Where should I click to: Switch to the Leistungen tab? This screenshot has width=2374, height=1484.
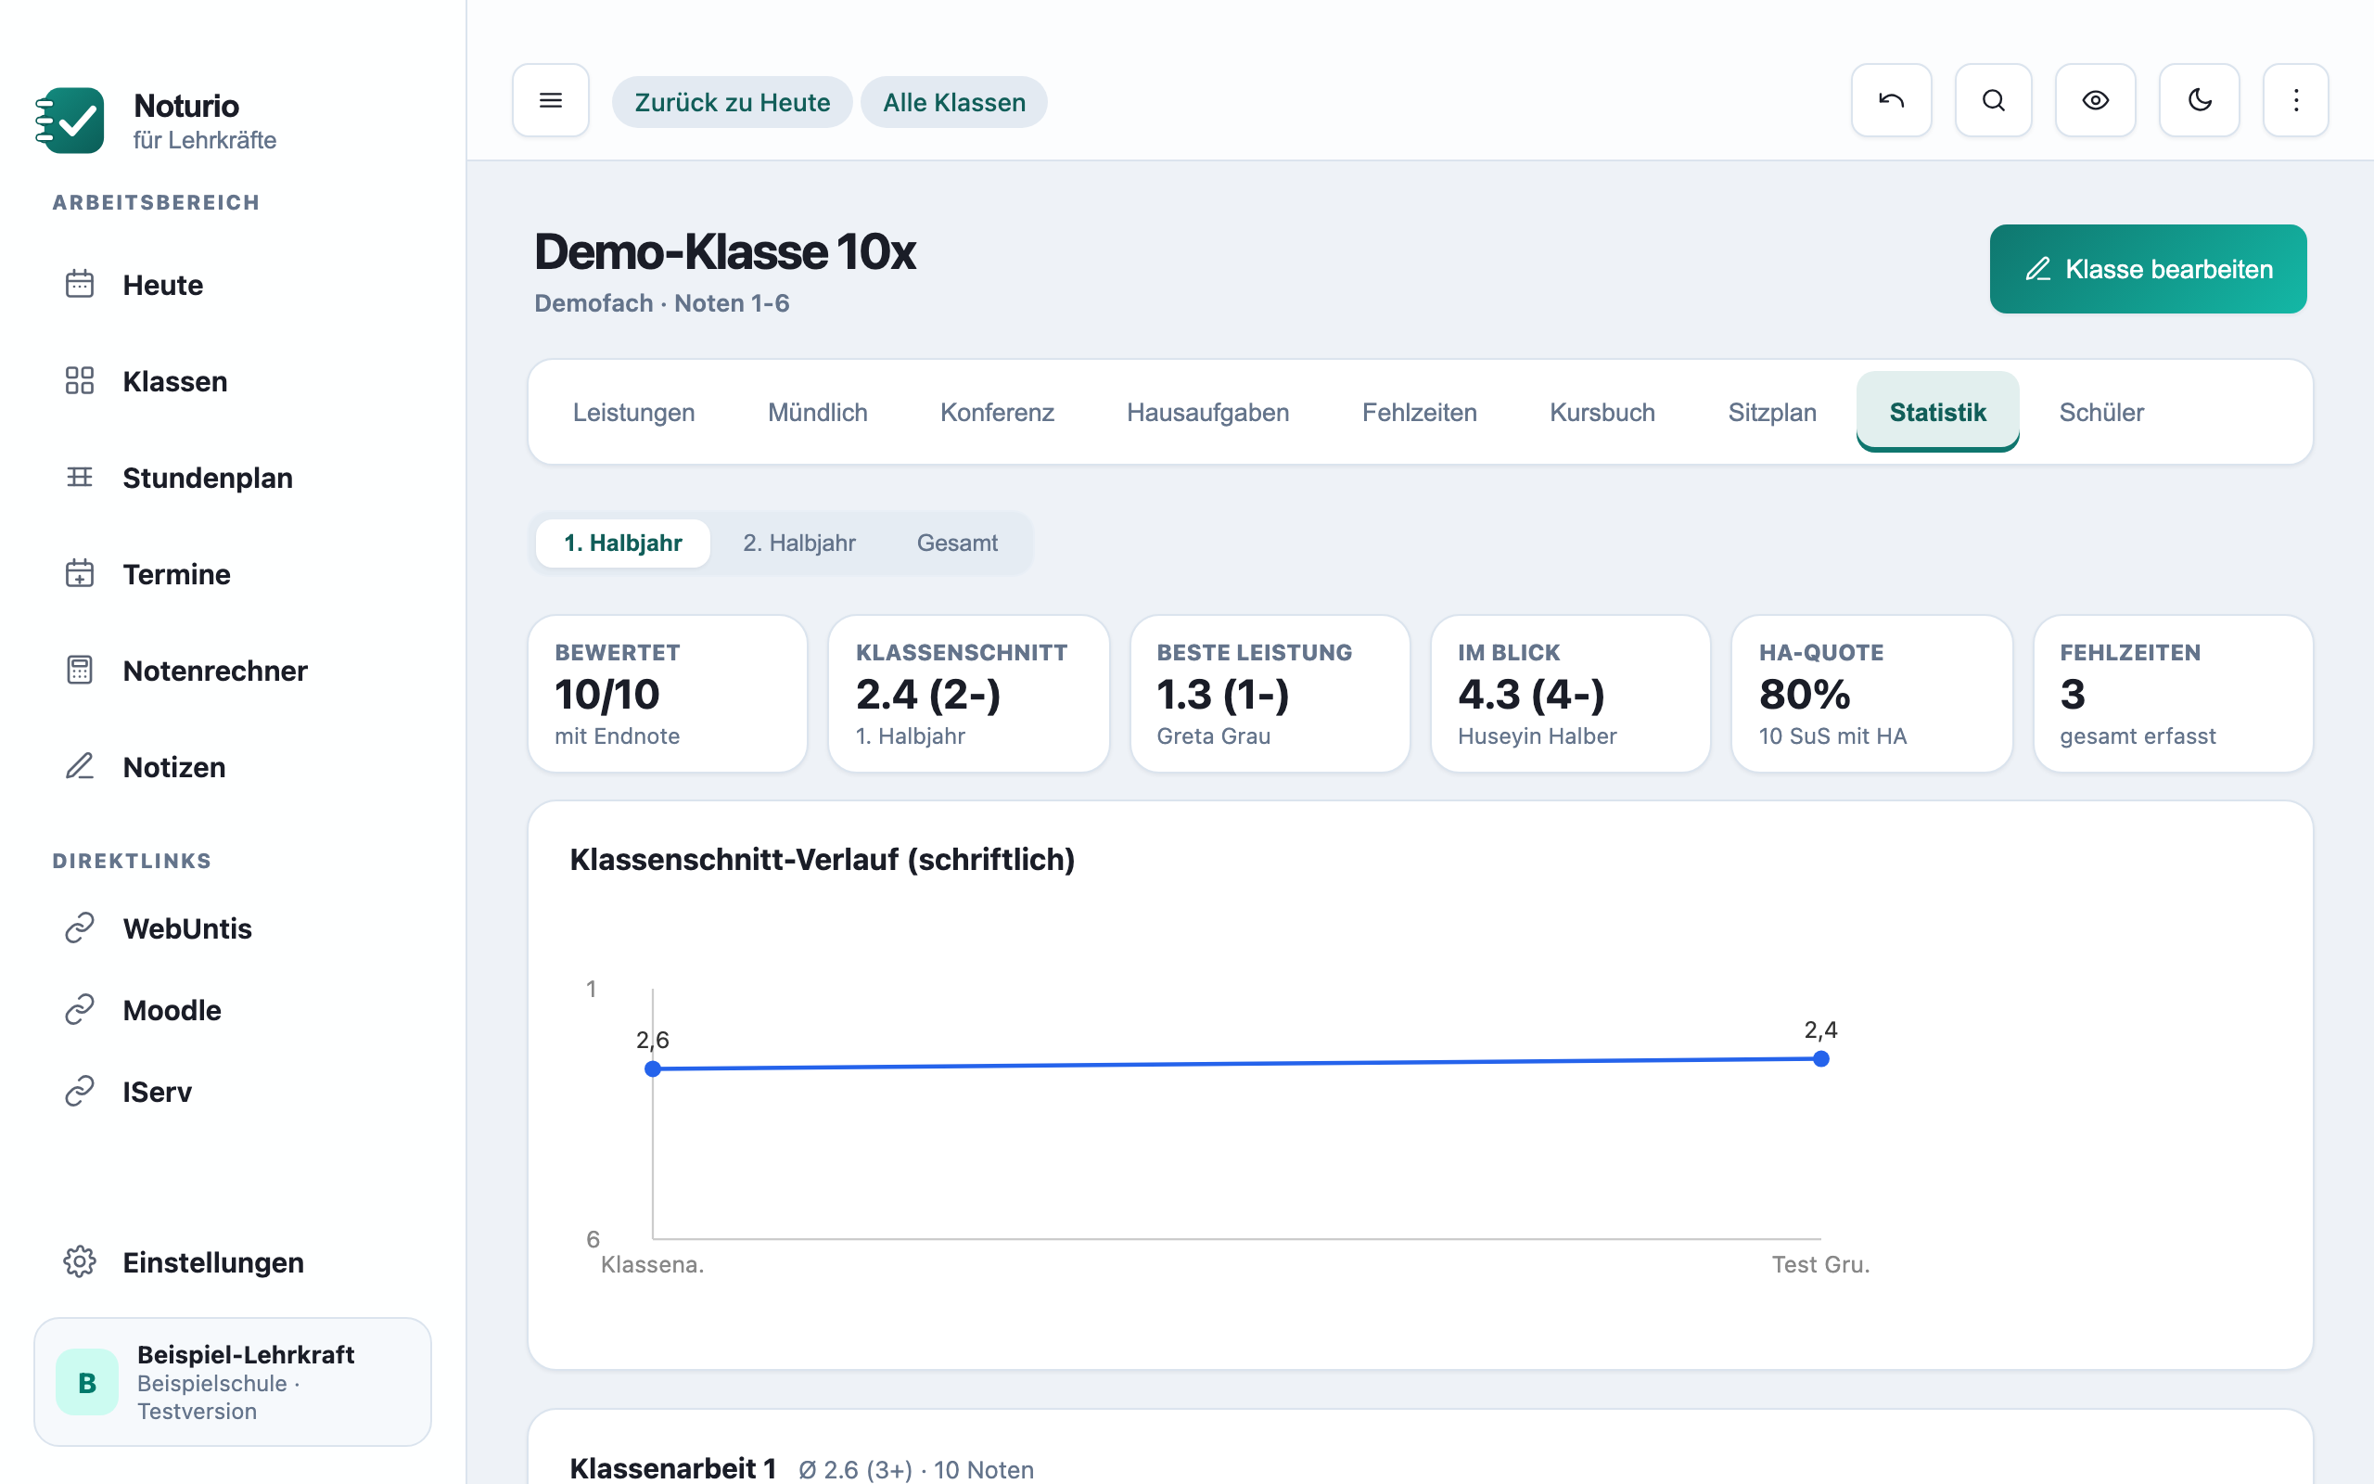[x=633, y=412]
